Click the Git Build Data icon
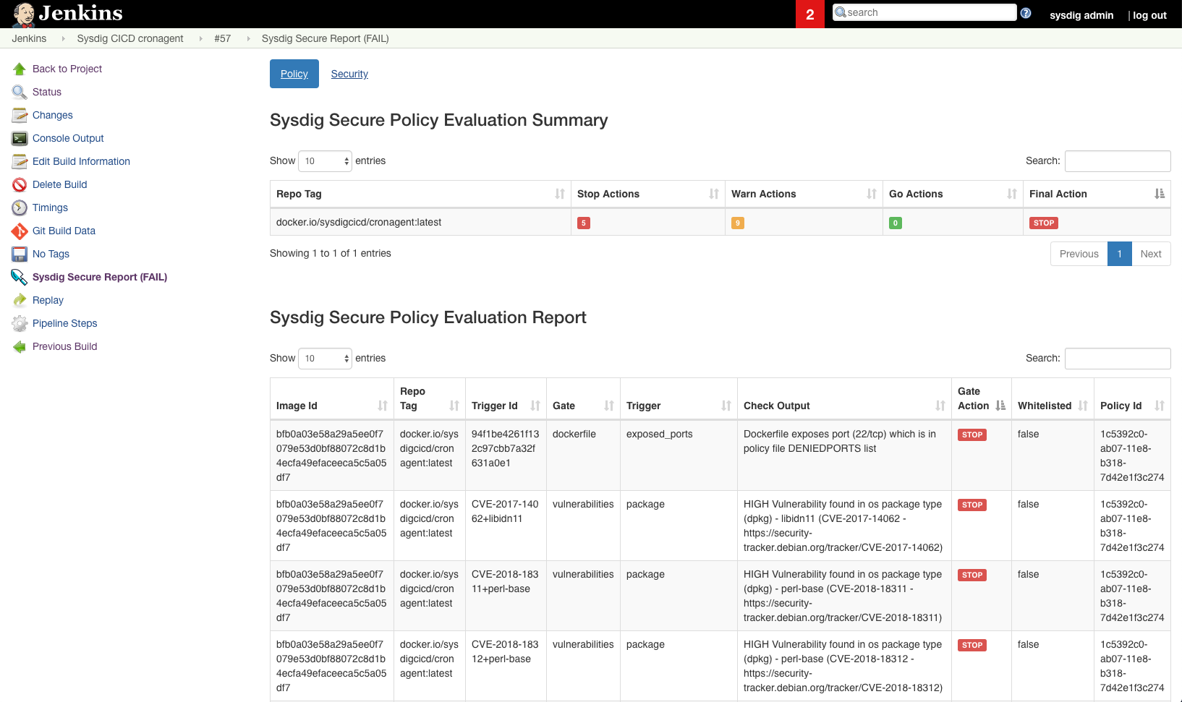This screenshot has width=1182, height=702. tap(20, 231)
